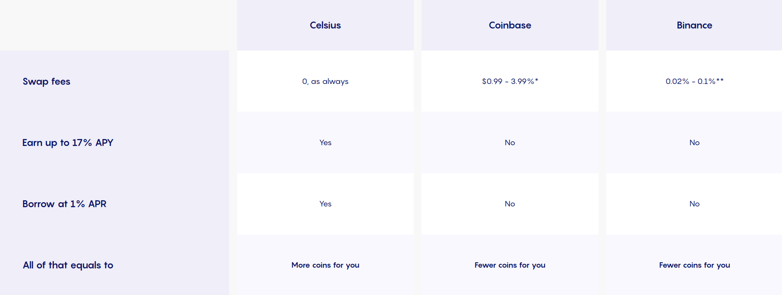Click Binance's Fewer coins for you text
Image resolution: width=782 pixels, height=295 pixels.
click(694, 265)
